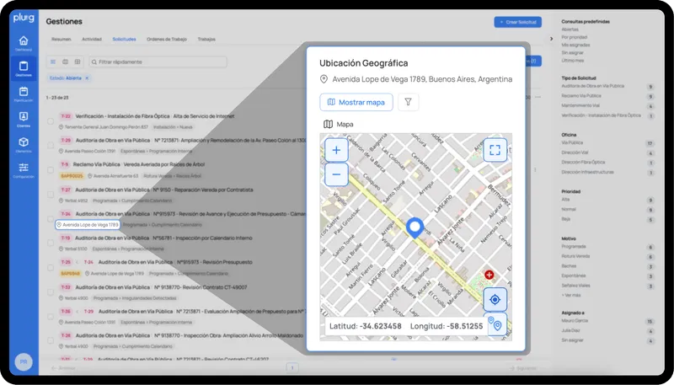674x385 pixels.
Task: Click page number 1 in pagination
Action: pos(292,368)
